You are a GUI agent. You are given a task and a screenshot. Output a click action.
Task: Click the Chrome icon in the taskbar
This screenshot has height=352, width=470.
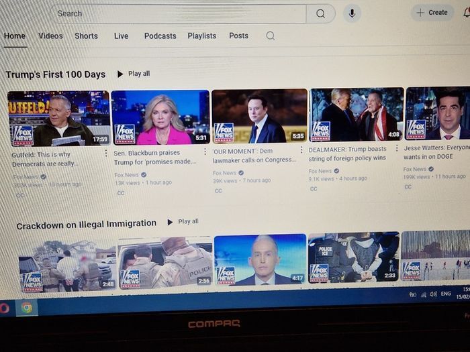(27, 308)
